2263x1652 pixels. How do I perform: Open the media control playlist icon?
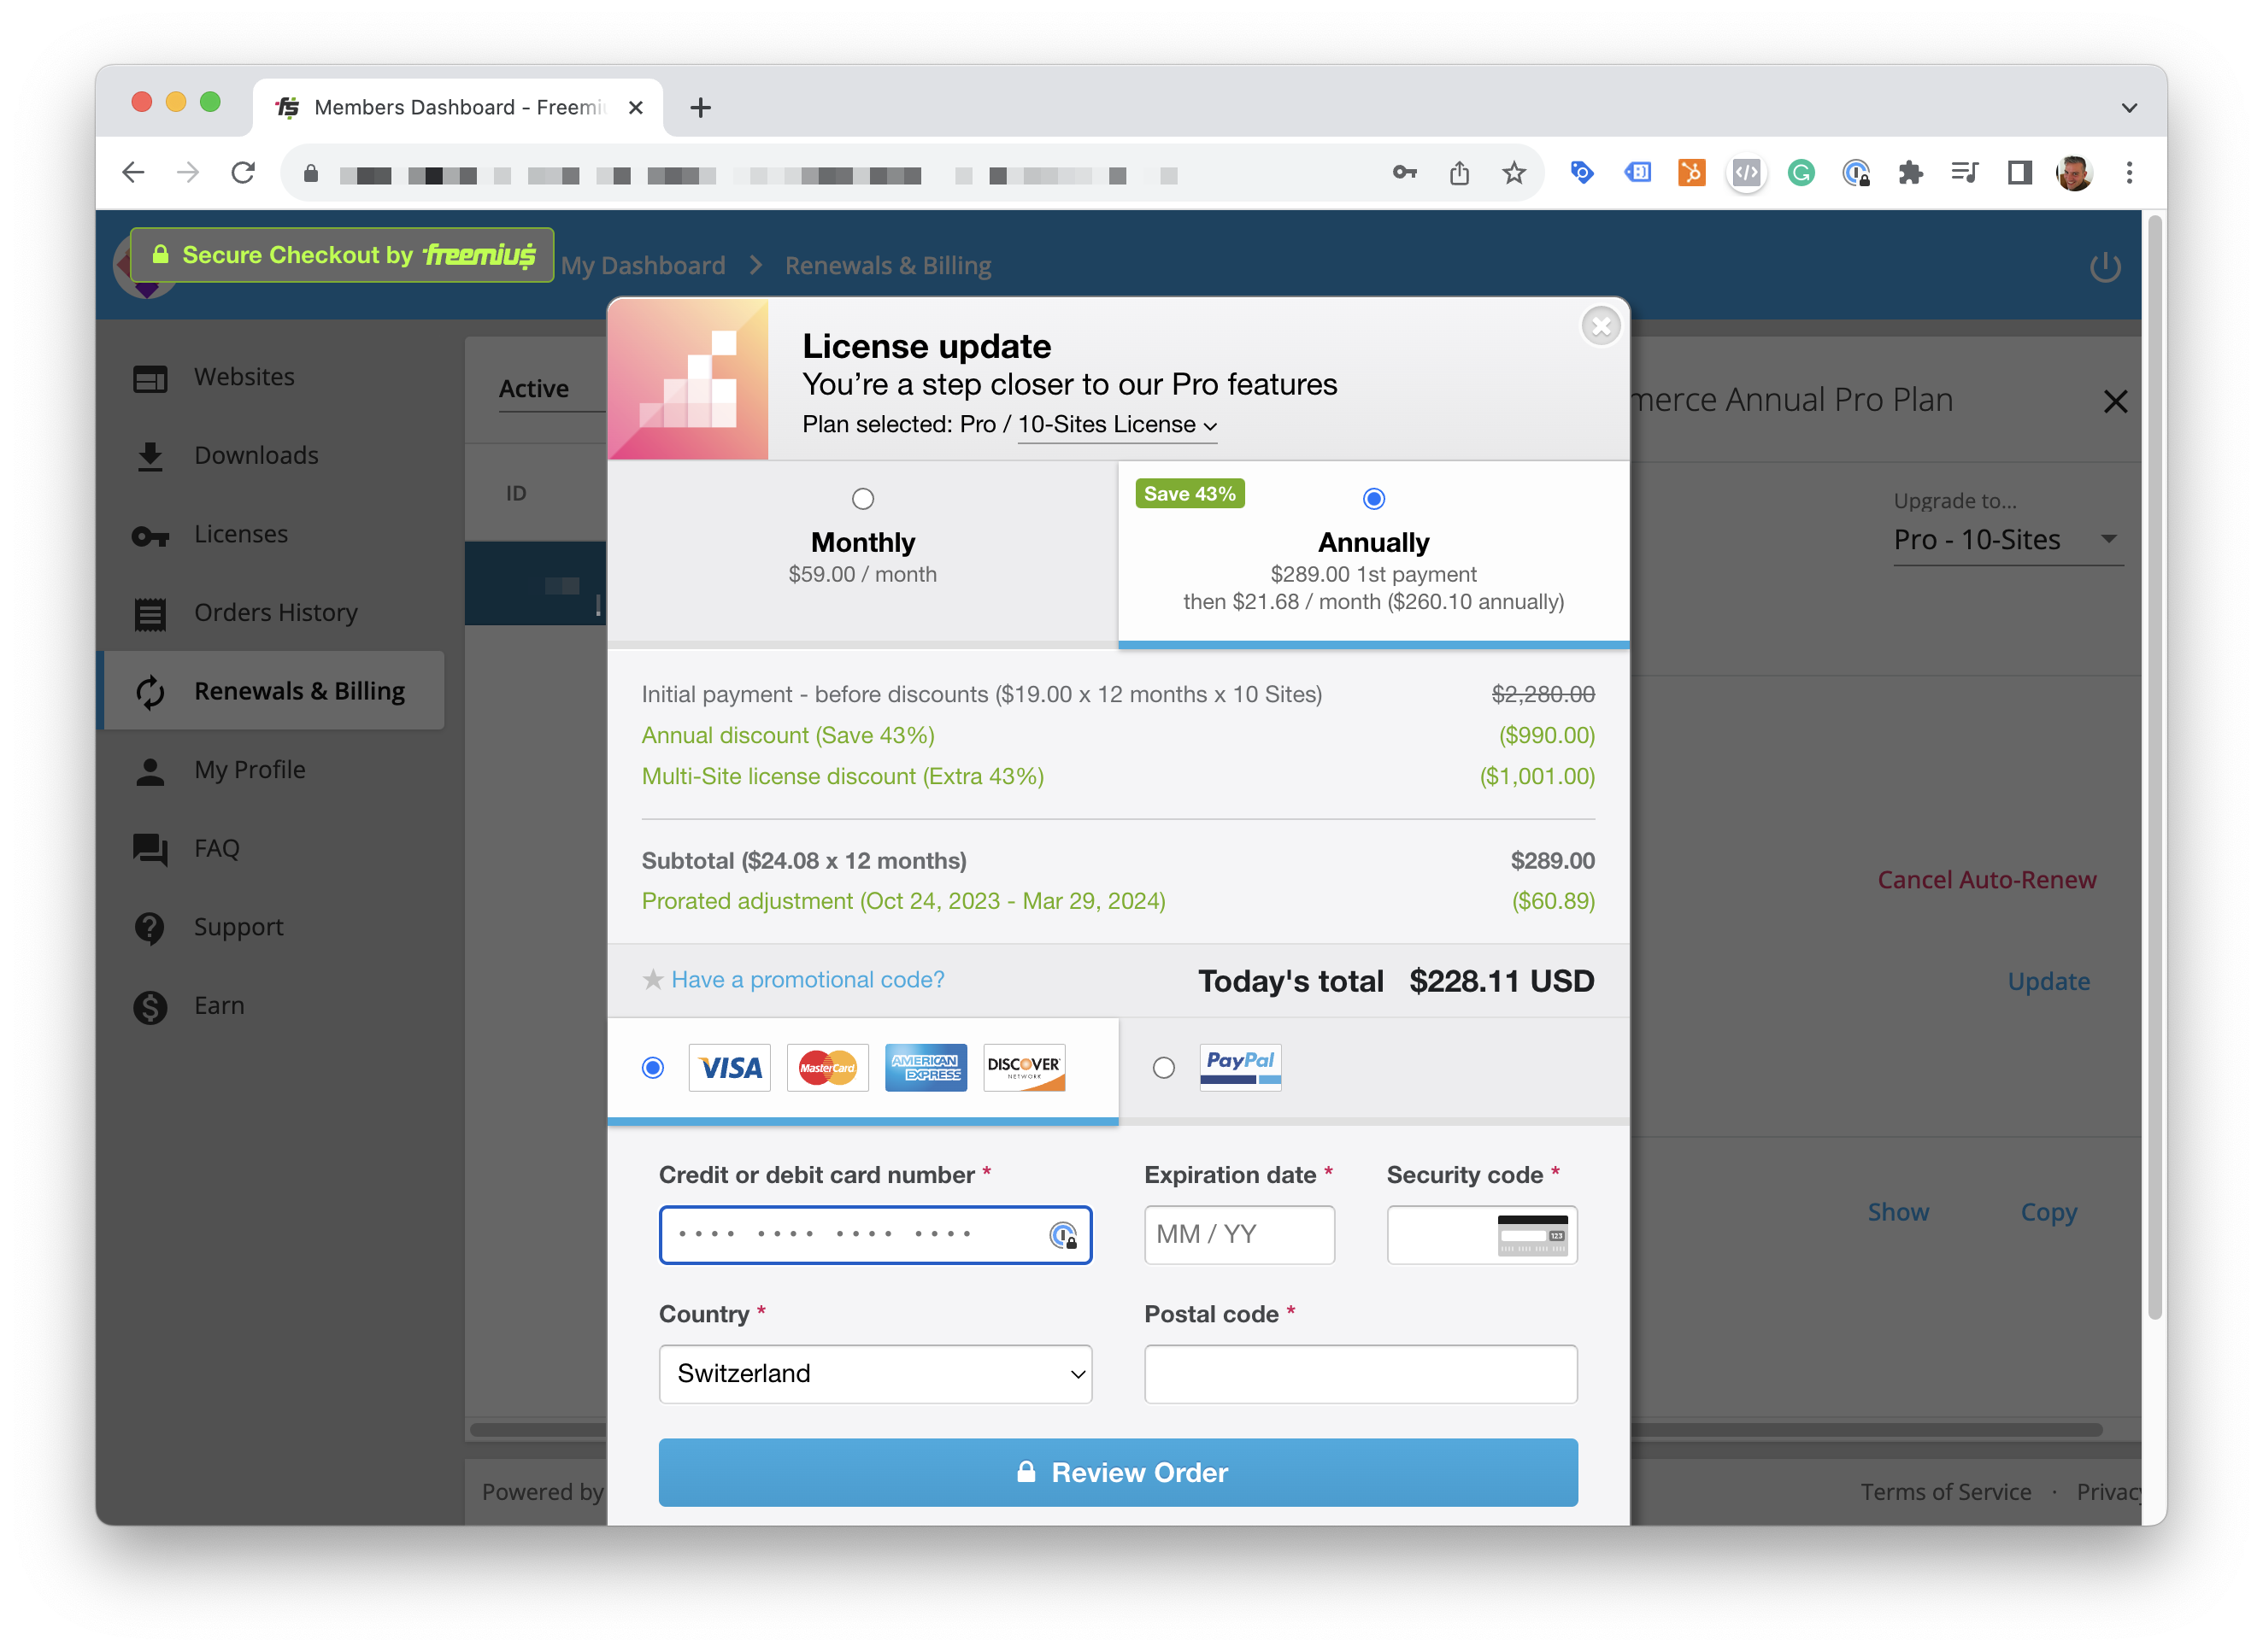tap(1964, 173)
